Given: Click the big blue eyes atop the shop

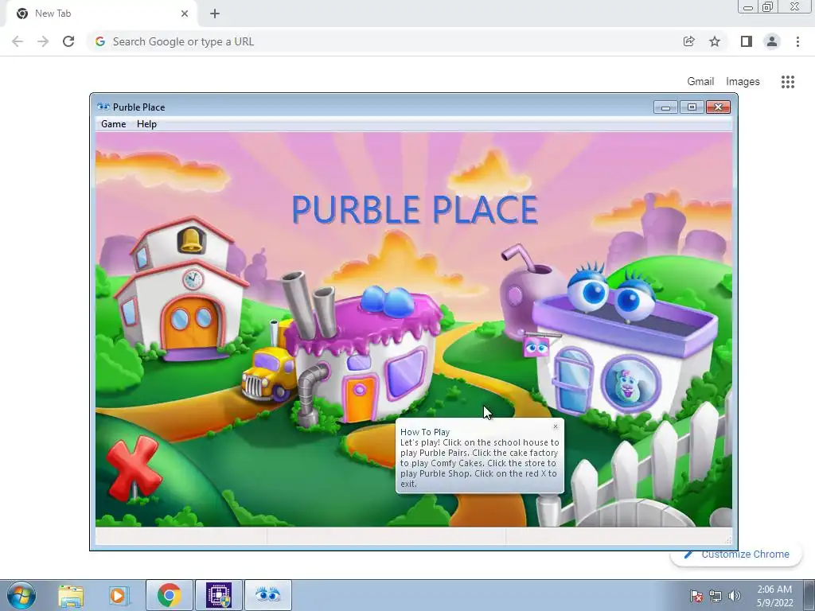Looking at the screenshot, I should coord(611,293).
